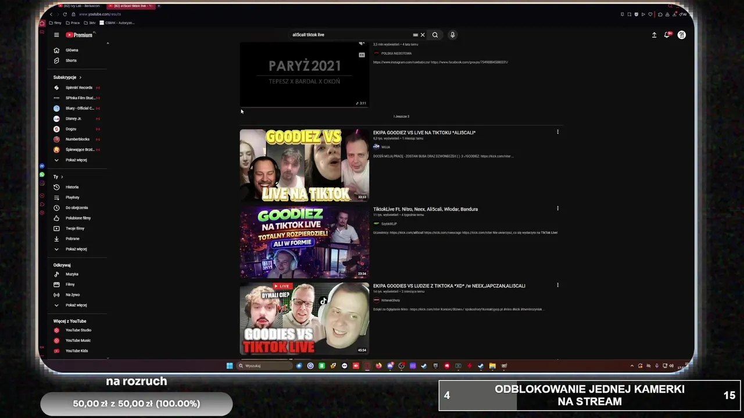This screenshot has height=418, width=744.
Task: Open the 50,00 zł donation goal progress bar
Action: click(137, 403)
